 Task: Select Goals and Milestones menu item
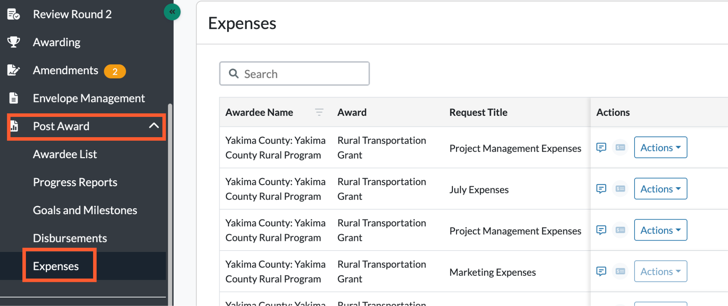85,210
